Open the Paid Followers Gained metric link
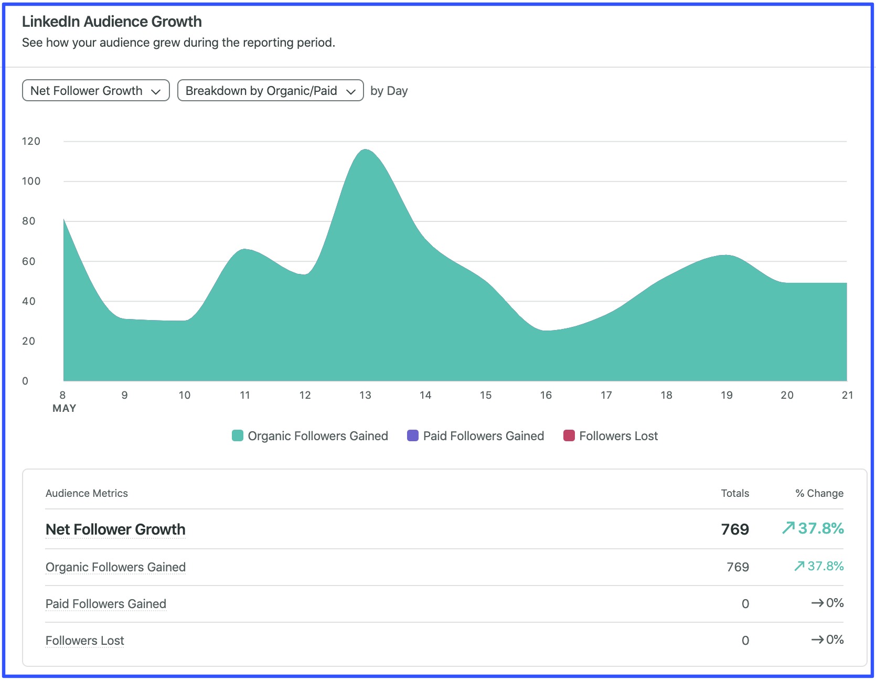The height and width of the screenshot is (681, 876). [x=106, y=604]
